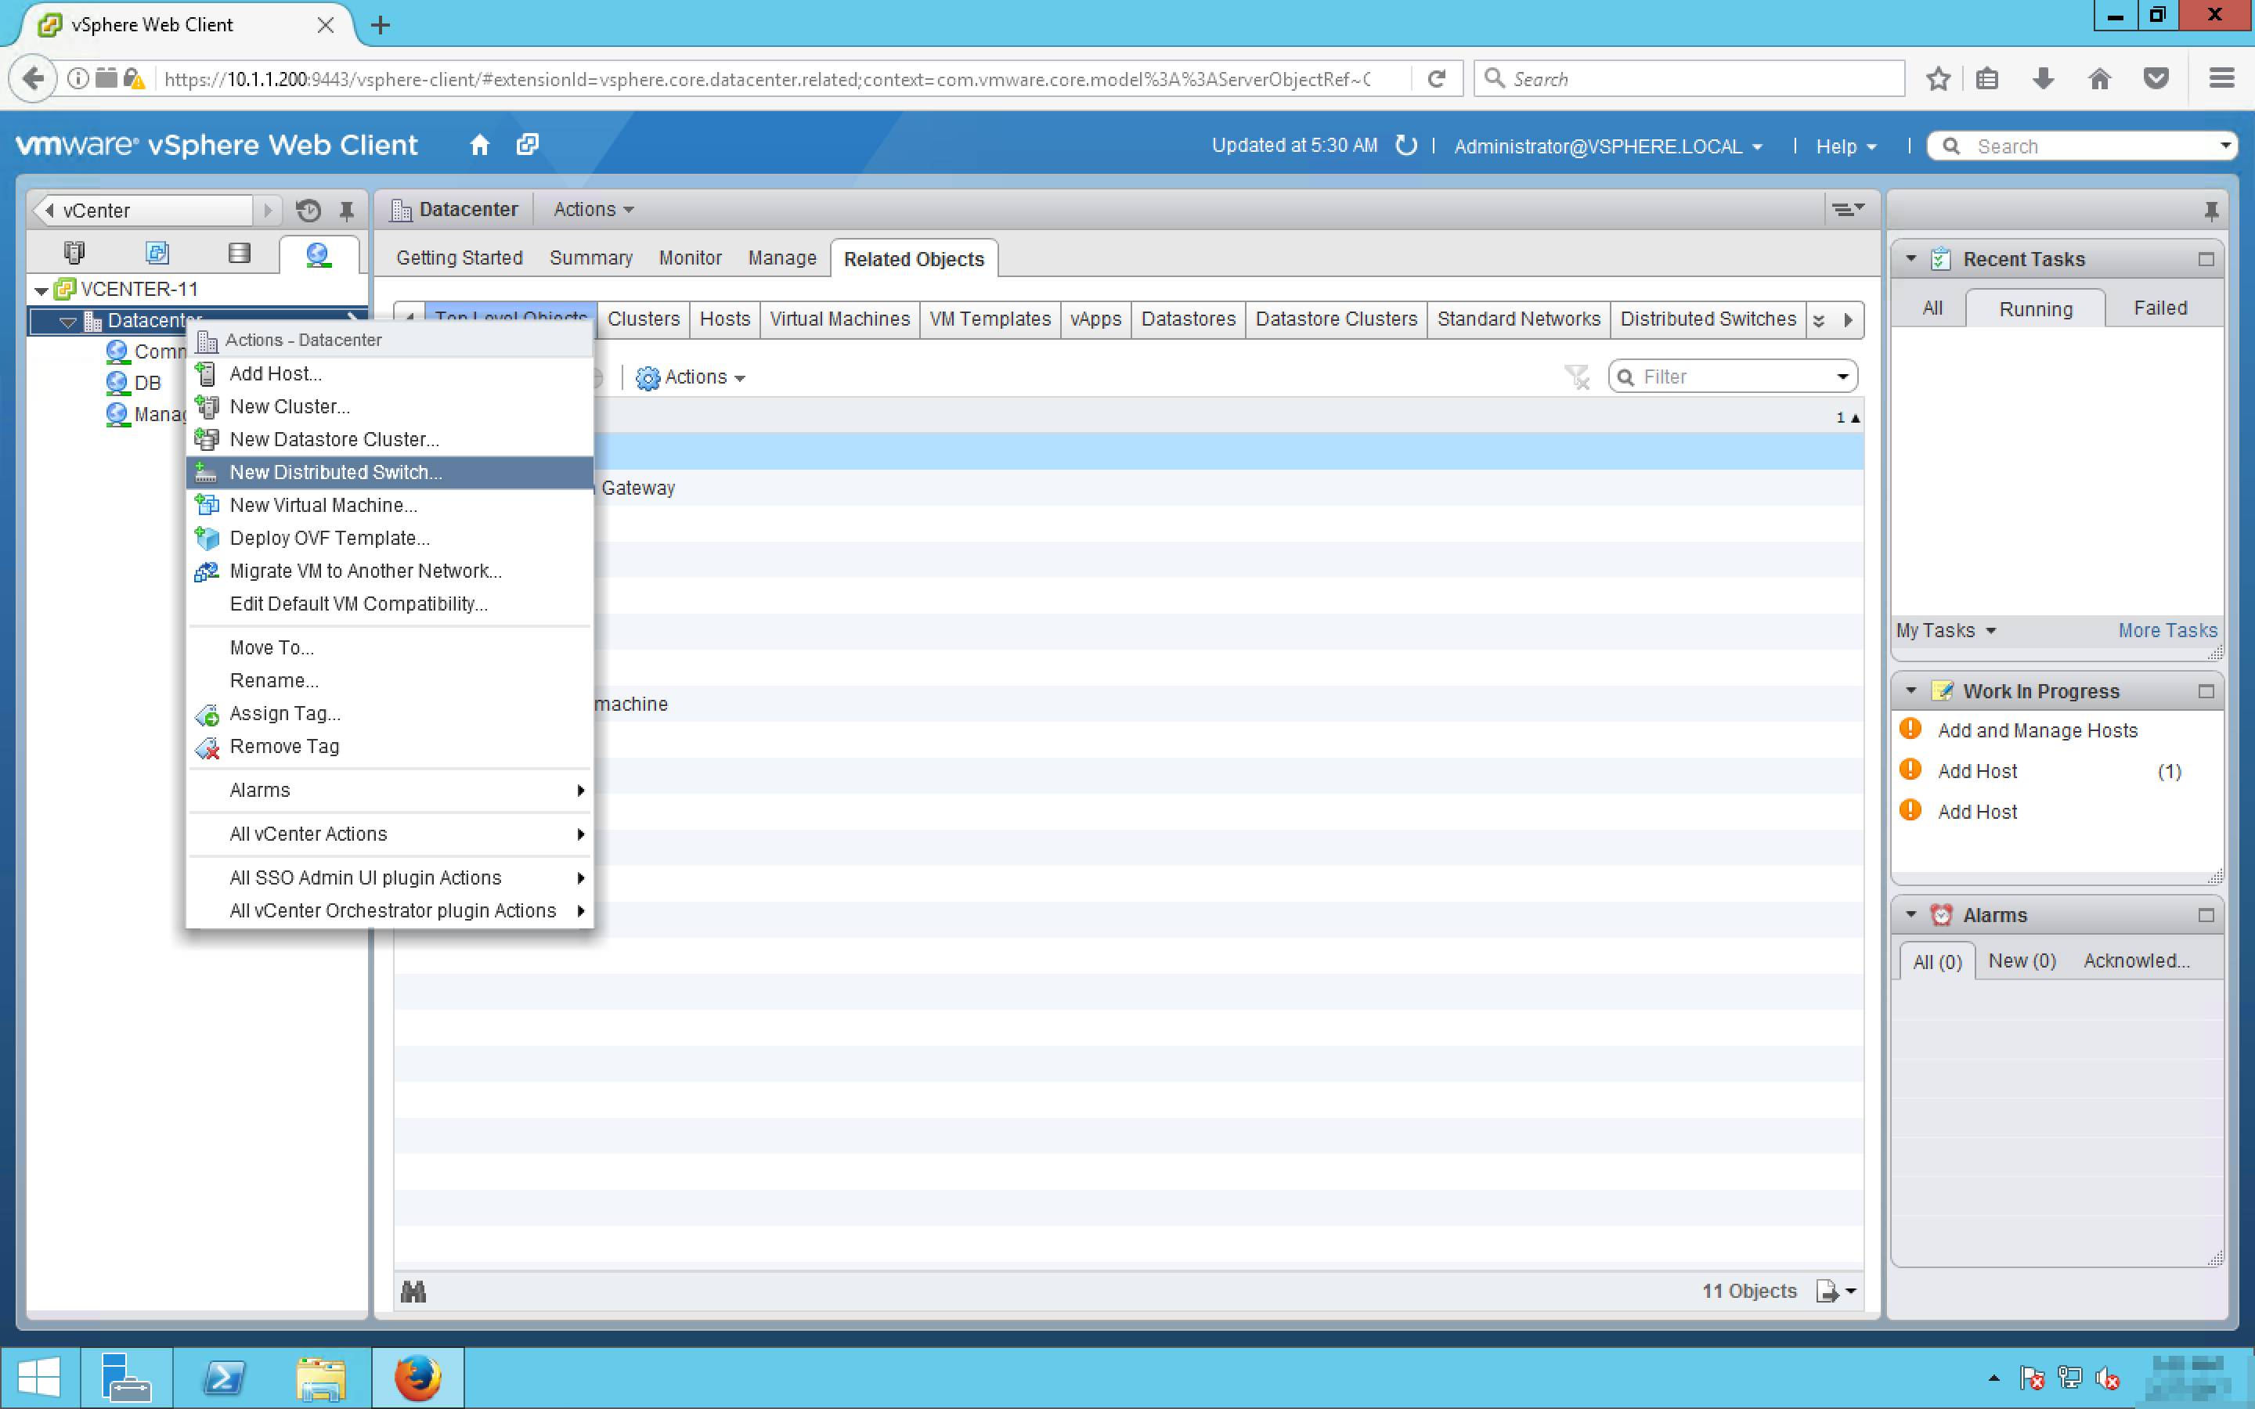Click the Find binoculars icon at bottom
The image size is (2255, 1409).
coord(413,1292)
